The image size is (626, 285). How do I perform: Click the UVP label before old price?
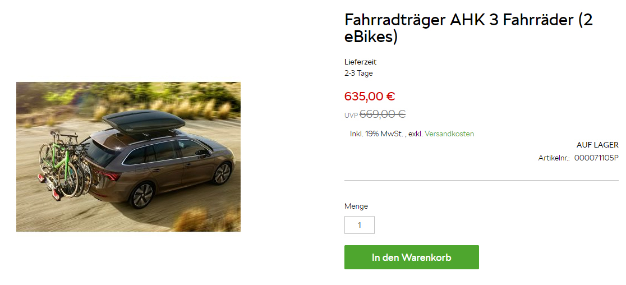tap(351, 116)
